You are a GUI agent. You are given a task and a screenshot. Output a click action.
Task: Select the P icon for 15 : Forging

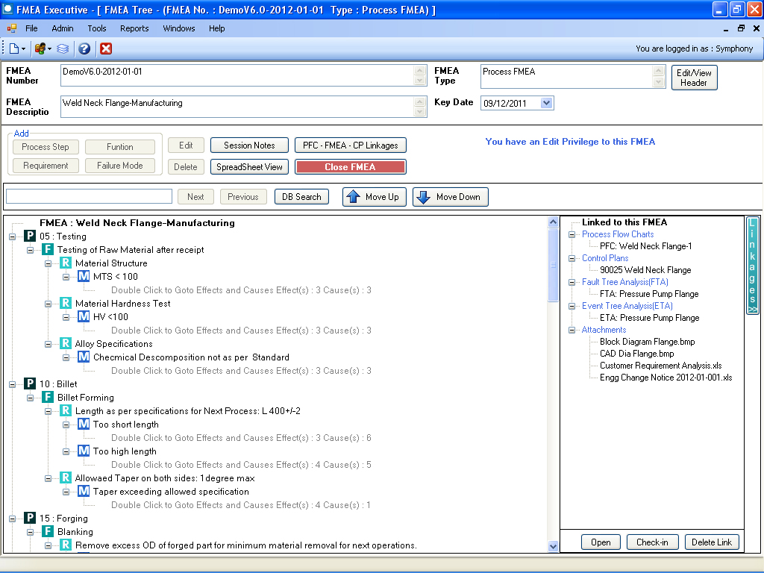coord(30,519)
